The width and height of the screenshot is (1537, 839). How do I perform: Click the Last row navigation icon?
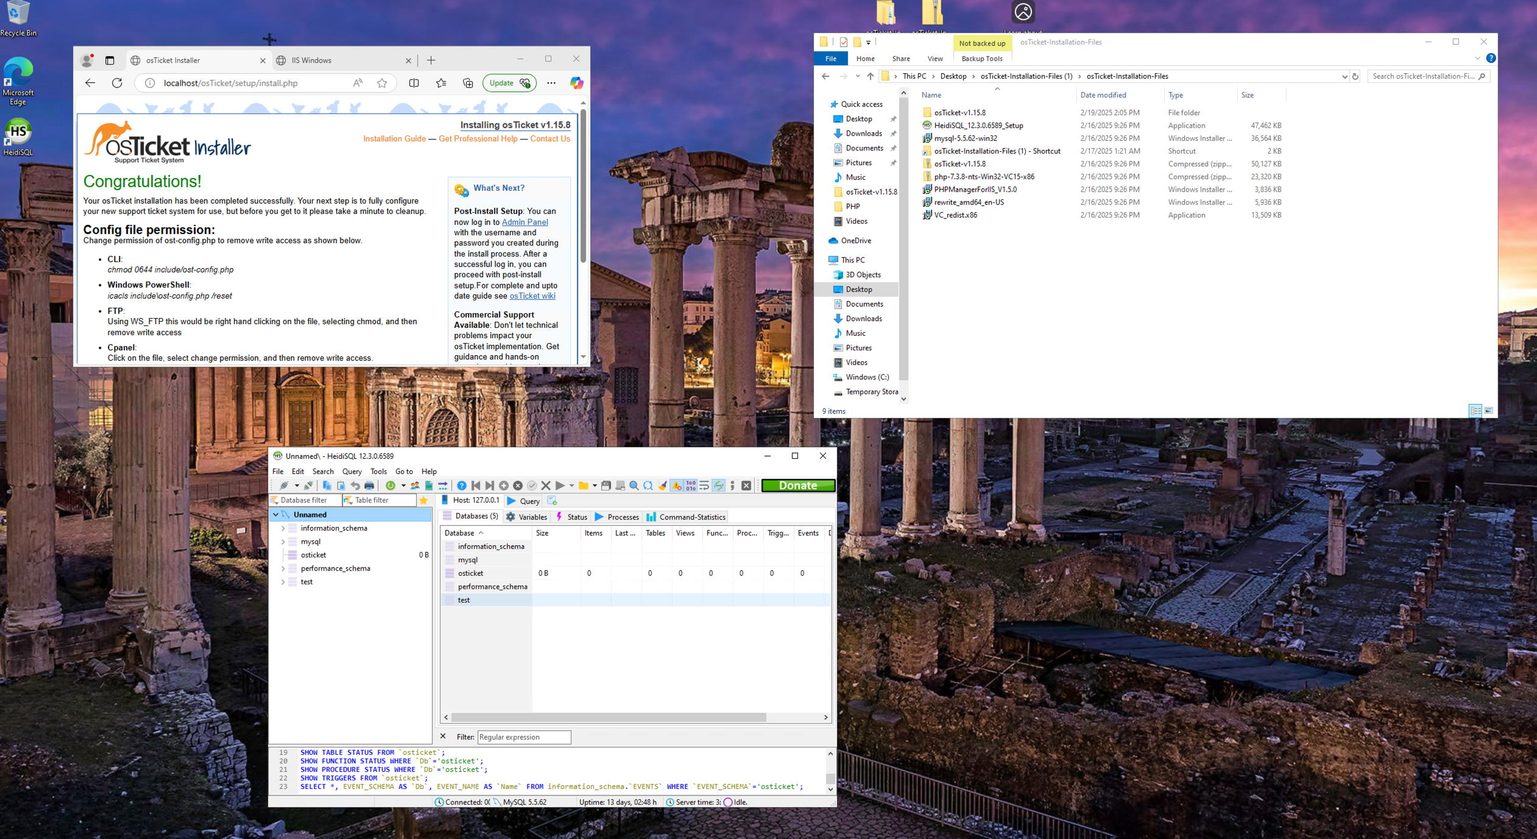pyautogui.click(x=490, y=486)
